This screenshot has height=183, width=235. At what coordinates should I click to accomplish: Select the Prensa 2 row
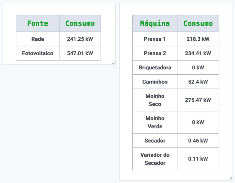[155, 53]
